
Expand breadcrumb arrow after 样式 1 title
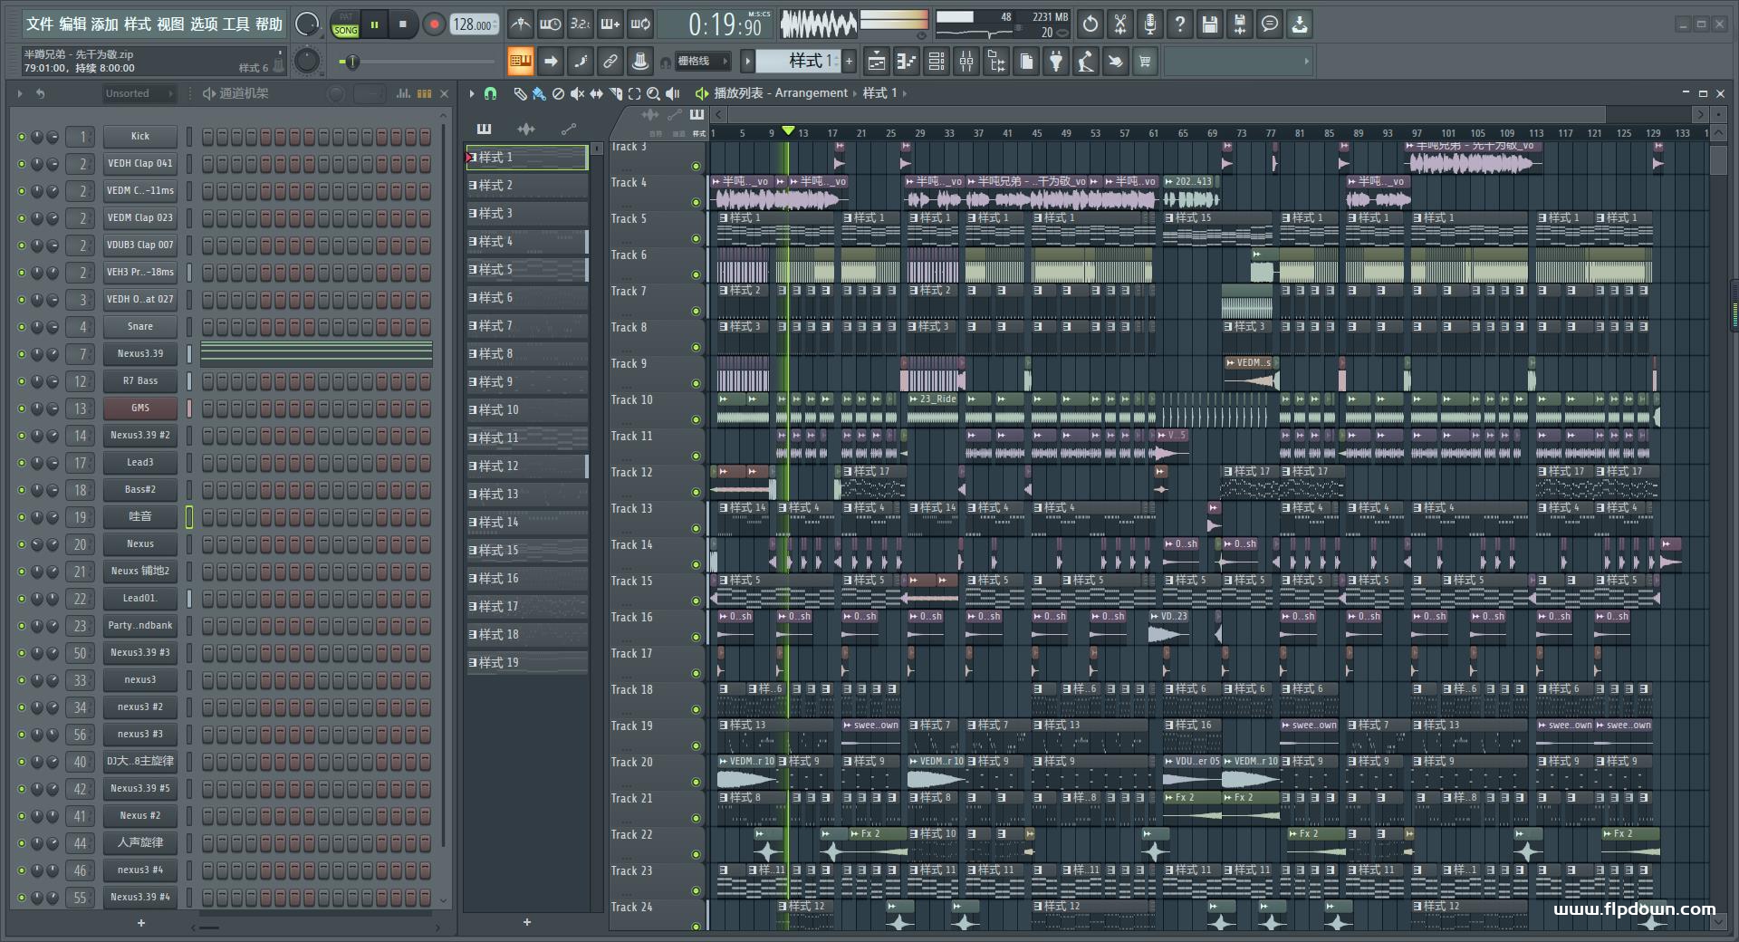(x=904, y=93)
